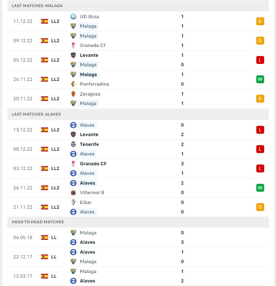Click the Zaragoza club crest
This screenshot has height=286, width=276.
73,94
